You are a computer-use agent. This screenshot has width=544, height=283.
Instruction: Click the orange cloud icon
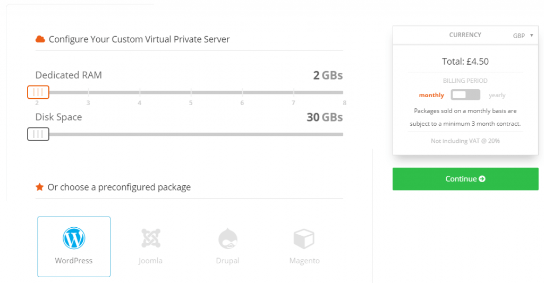[x=40, y=39]
